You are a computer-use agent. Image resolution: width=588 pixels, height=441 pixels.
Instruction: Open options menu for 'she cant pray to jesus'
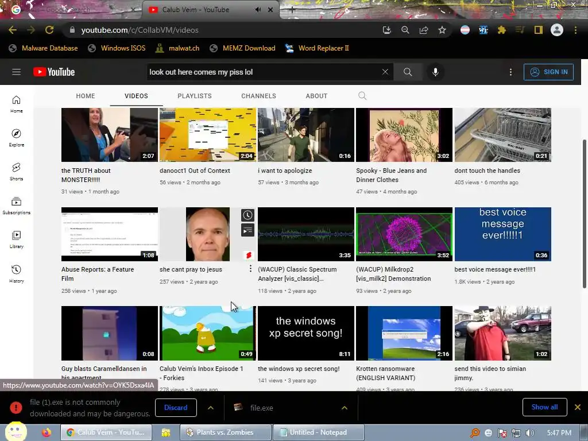coord(250,269)
